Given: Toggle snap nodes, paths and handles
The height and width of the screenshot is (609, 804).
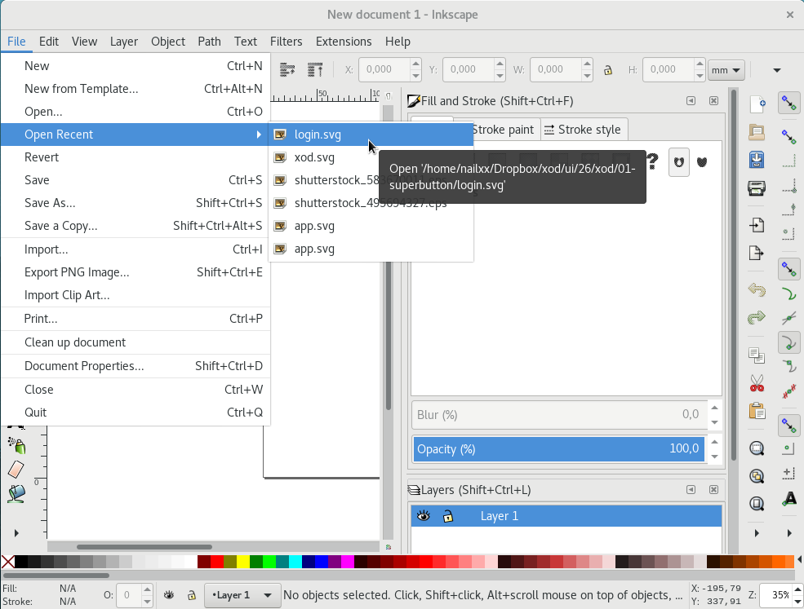Looking at the screenshot, I should pyautogui.click(x=789, y=269).
